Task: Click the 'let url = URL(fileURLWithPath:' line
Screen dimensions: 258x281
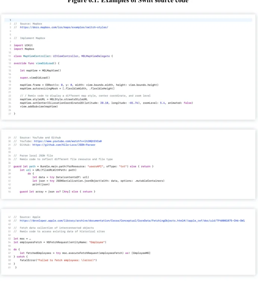Action: pyautogui.click(x=48, y=170)
